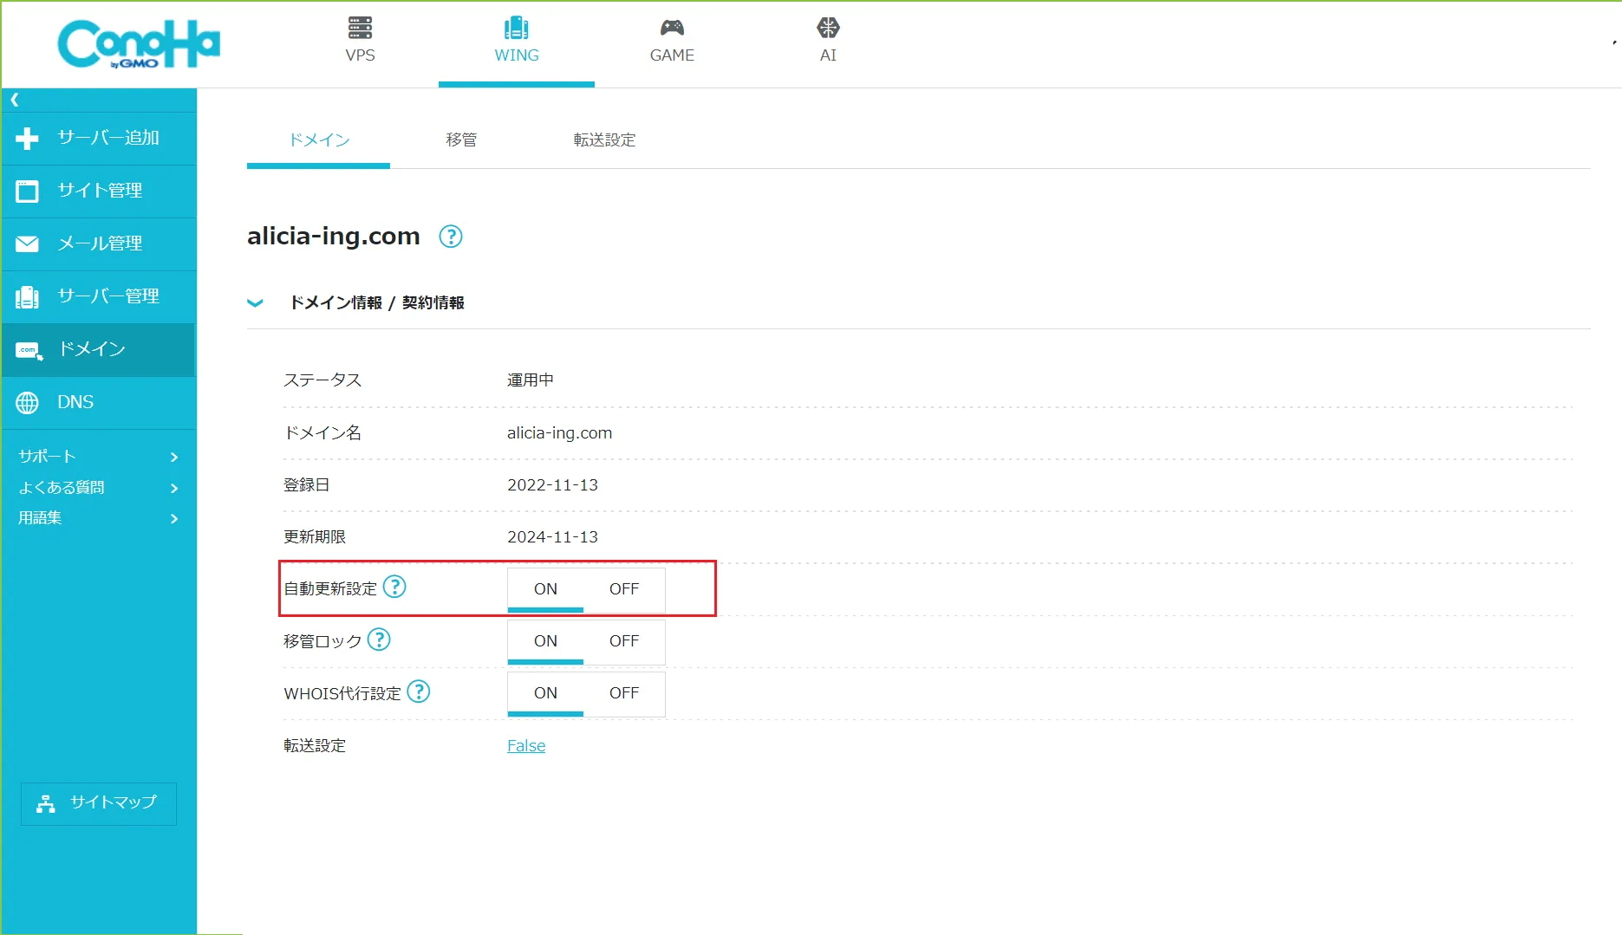Open the よくある質問 link
Screen dimensions: 1622x935
[x=62, y=488]
